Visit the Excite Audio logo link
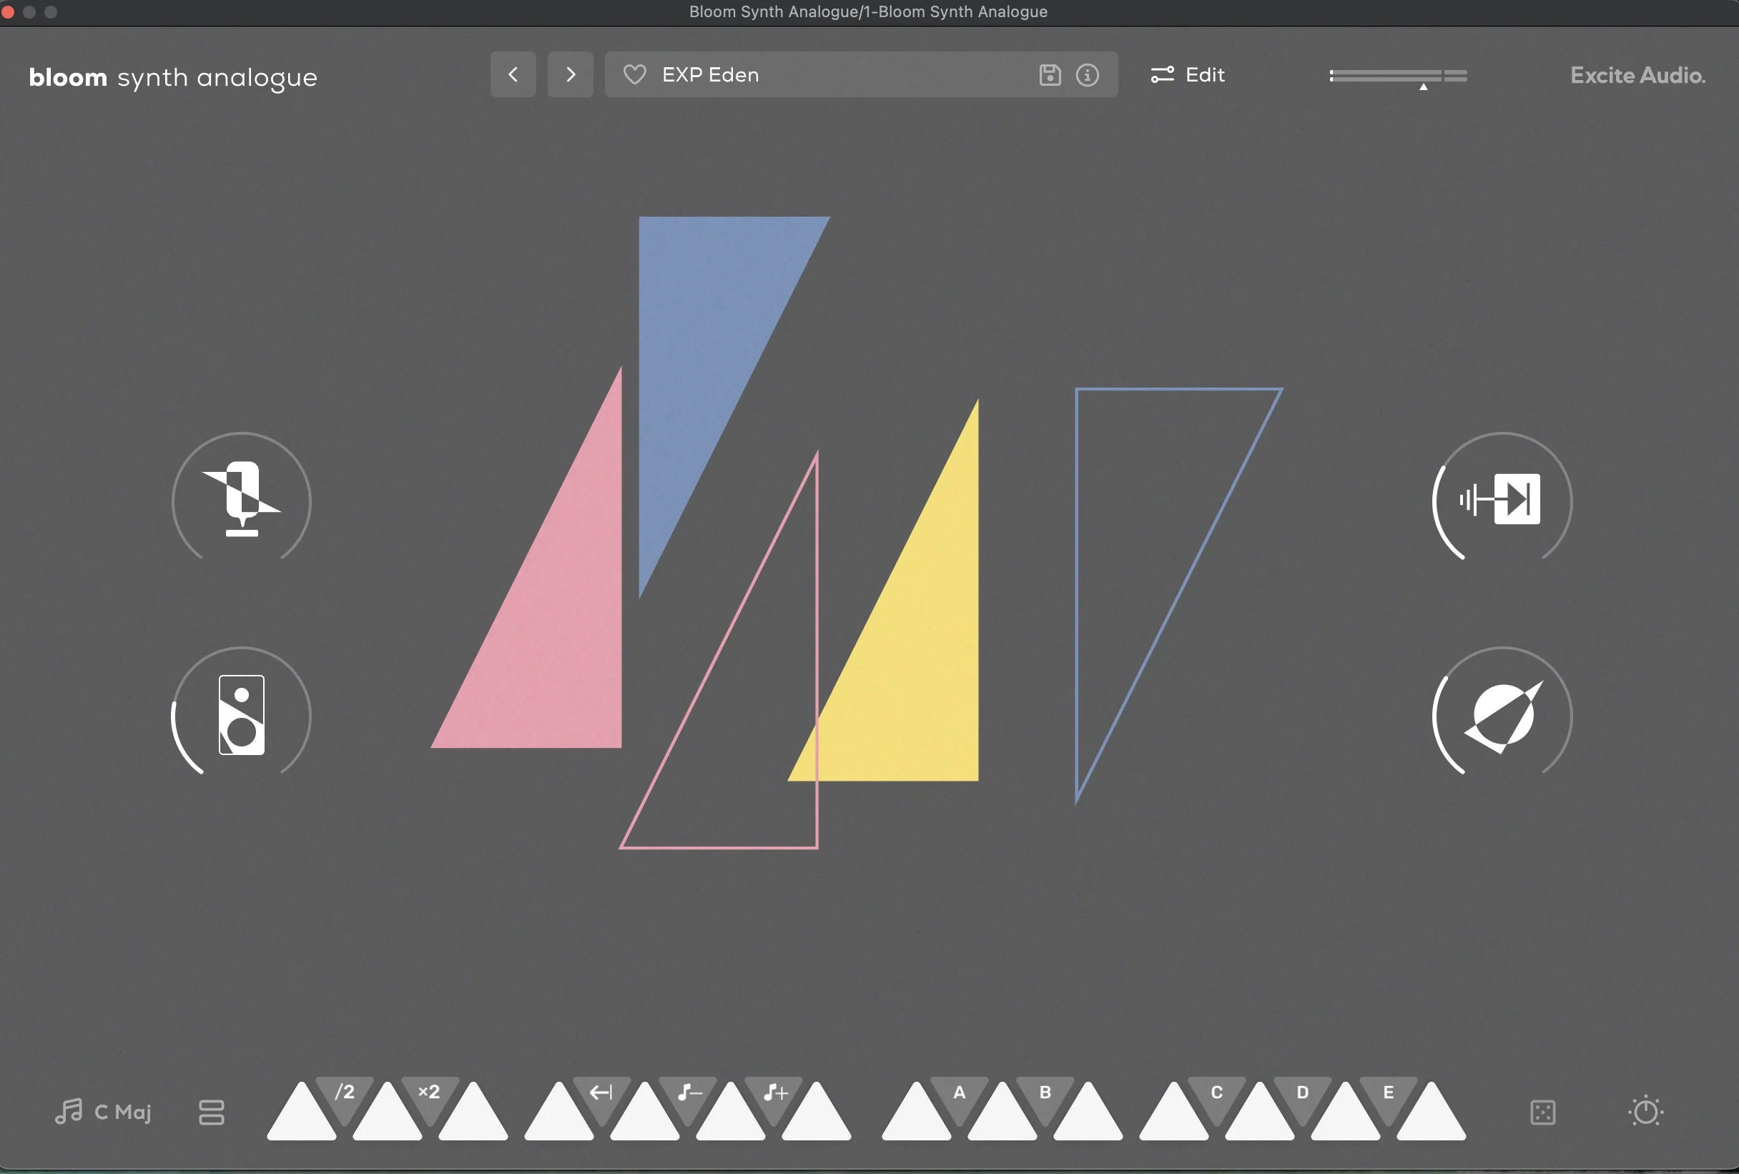This screenshot has width=1739, height=1174. [1637, 76]
